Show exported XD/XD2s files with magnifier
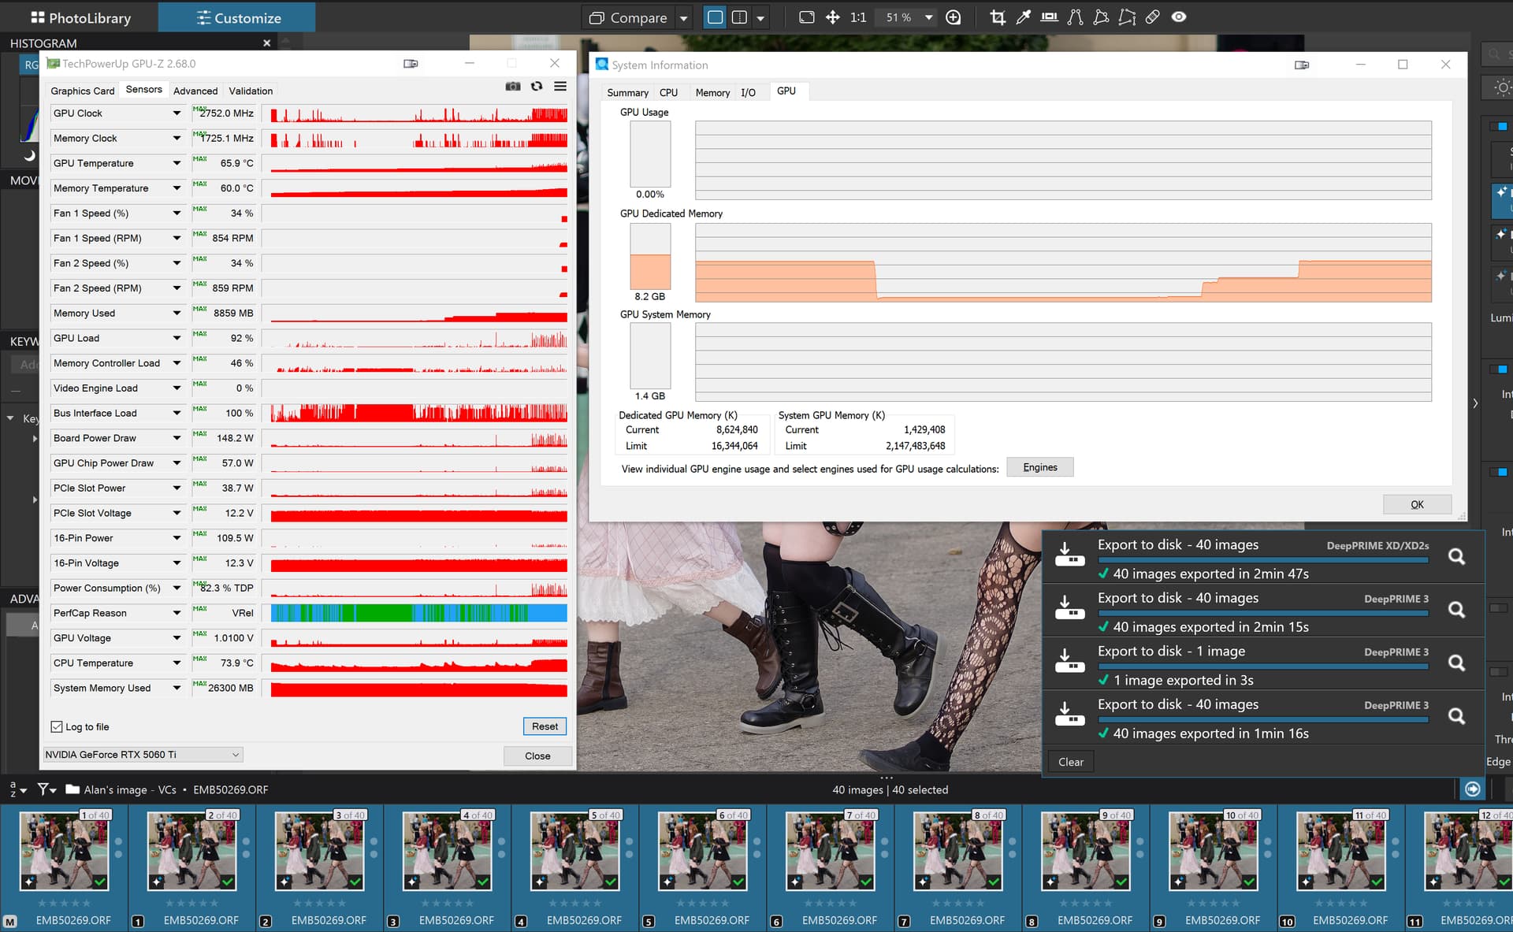Viewport: 1513px width, 932px height. (1457, 556)
